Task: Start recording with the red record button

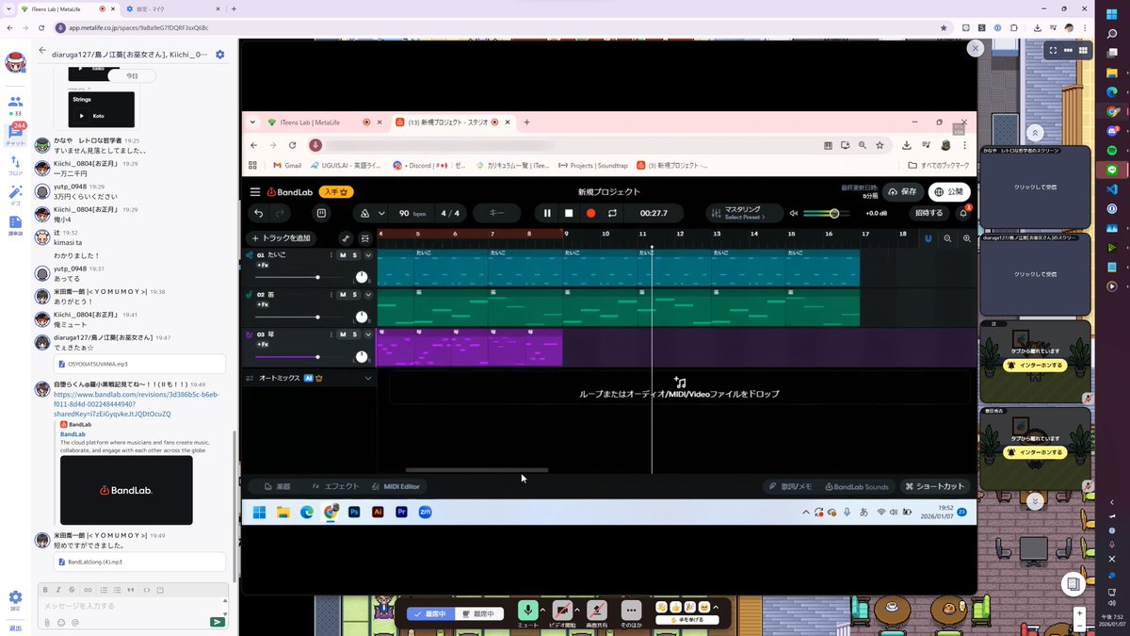Action: point(590,213)
